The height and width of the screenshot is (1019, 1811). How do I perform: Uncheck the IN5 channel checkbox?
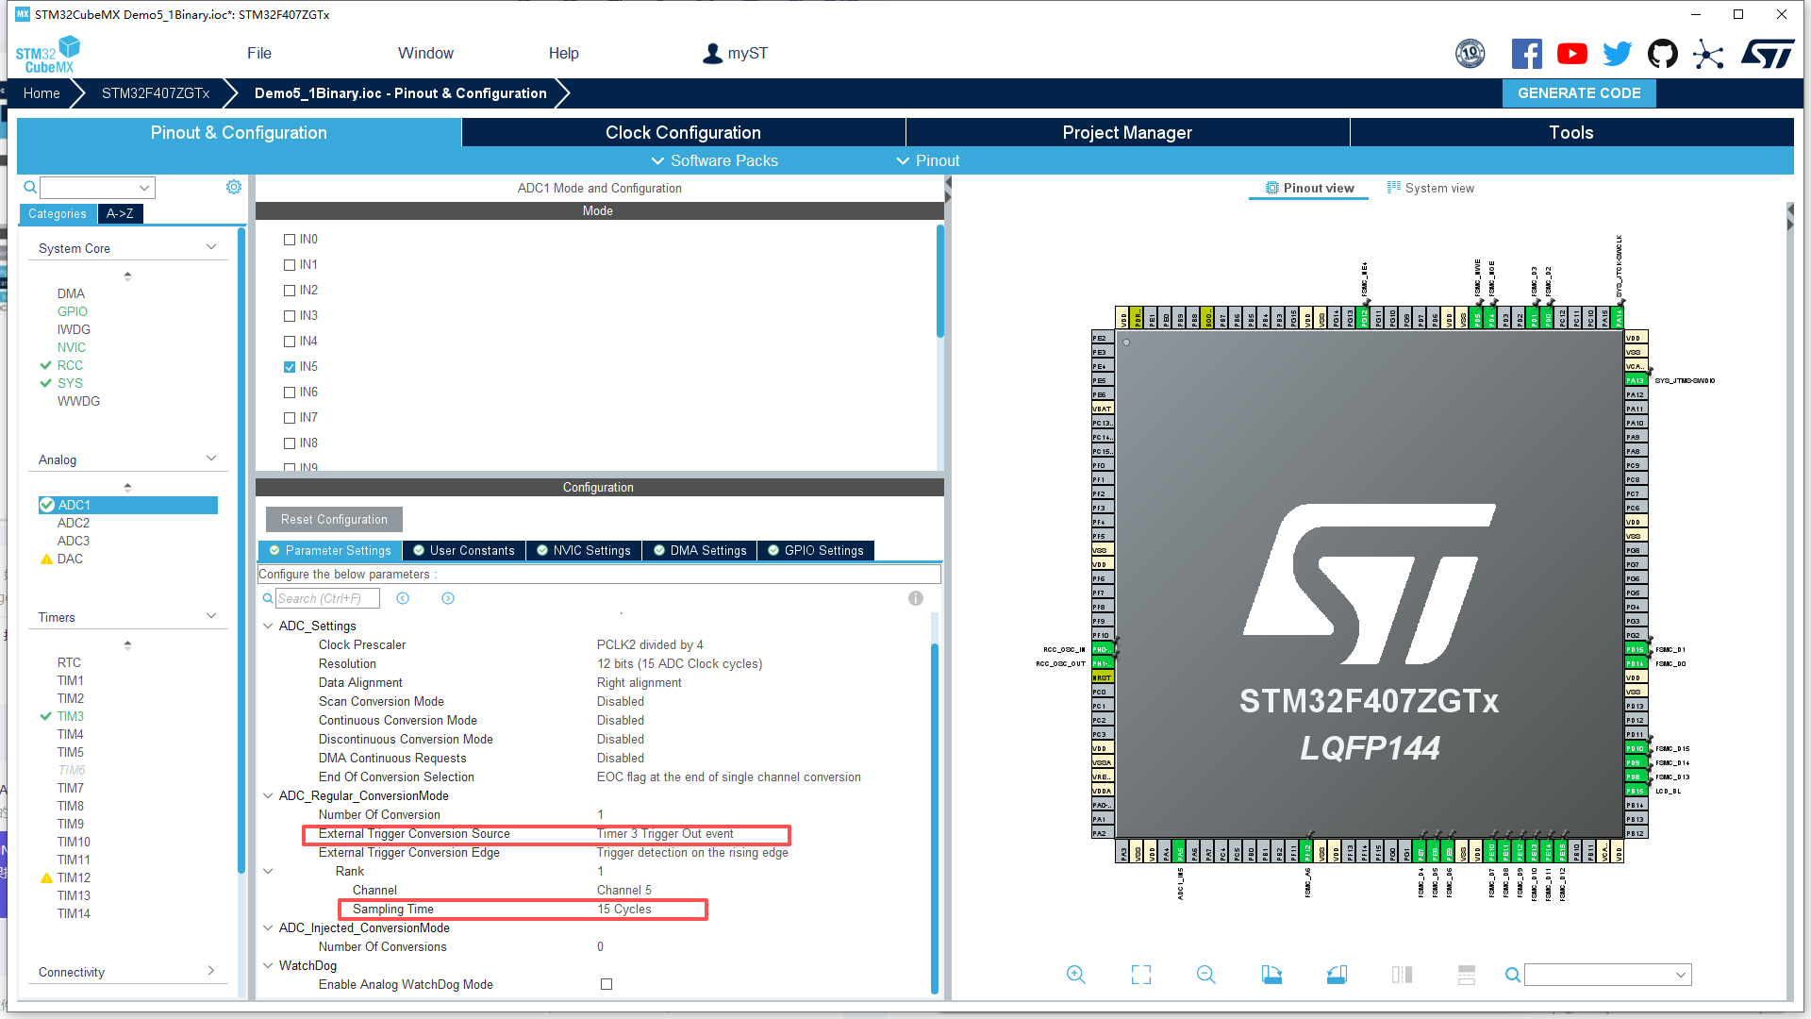pyautogui.click(x=290, y=367)
